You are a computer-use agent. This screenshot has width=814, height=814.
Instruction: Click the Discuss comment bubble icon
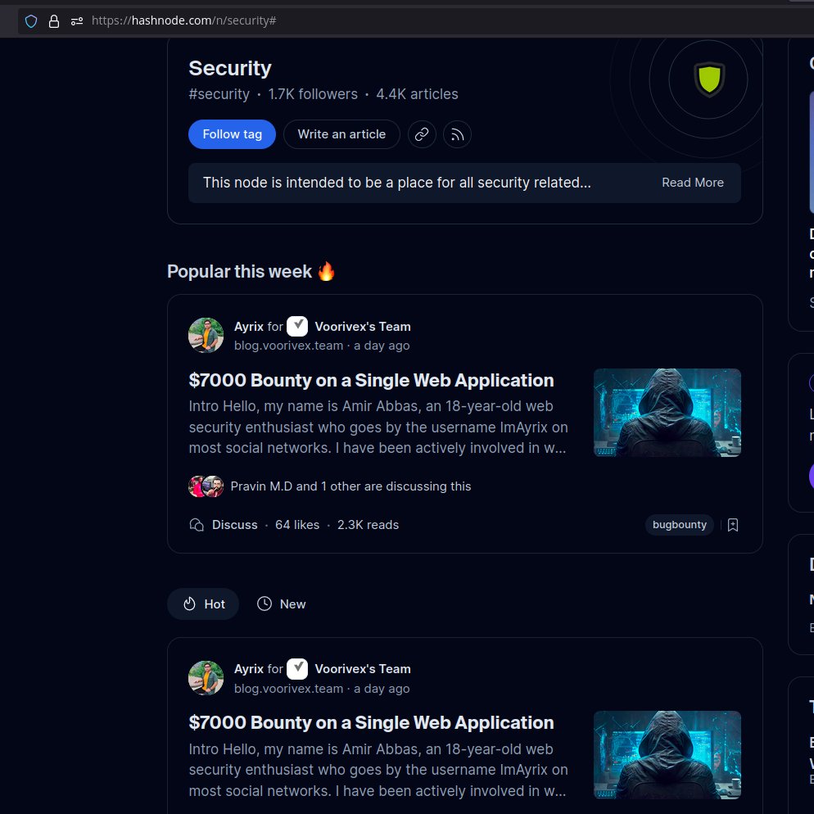pos(197,525)
